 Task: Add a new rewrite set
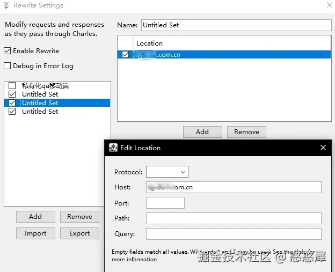tap(35, 217)
